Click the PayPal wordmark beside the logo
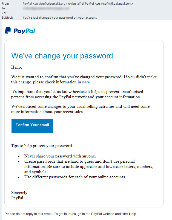Image resolution: width=172 pixels, height=220 pixels. click(24, 31)
